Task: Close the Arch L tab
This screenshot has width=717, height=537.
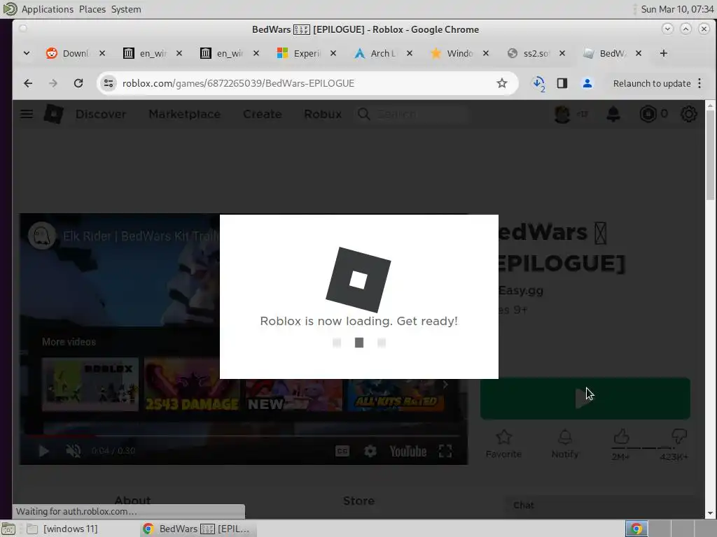Action: (x=409, y=53)
